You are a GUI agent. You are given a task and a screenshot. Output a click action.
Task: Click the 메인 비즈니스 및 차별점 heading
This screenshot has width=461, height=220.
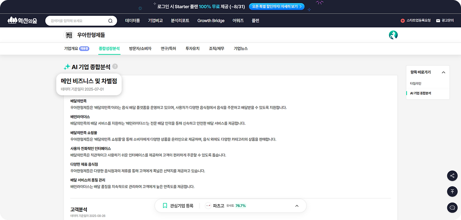(89, 81)
